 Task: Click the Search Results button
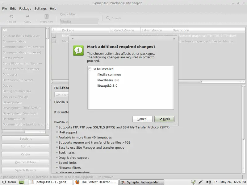[x=26, y=170]
